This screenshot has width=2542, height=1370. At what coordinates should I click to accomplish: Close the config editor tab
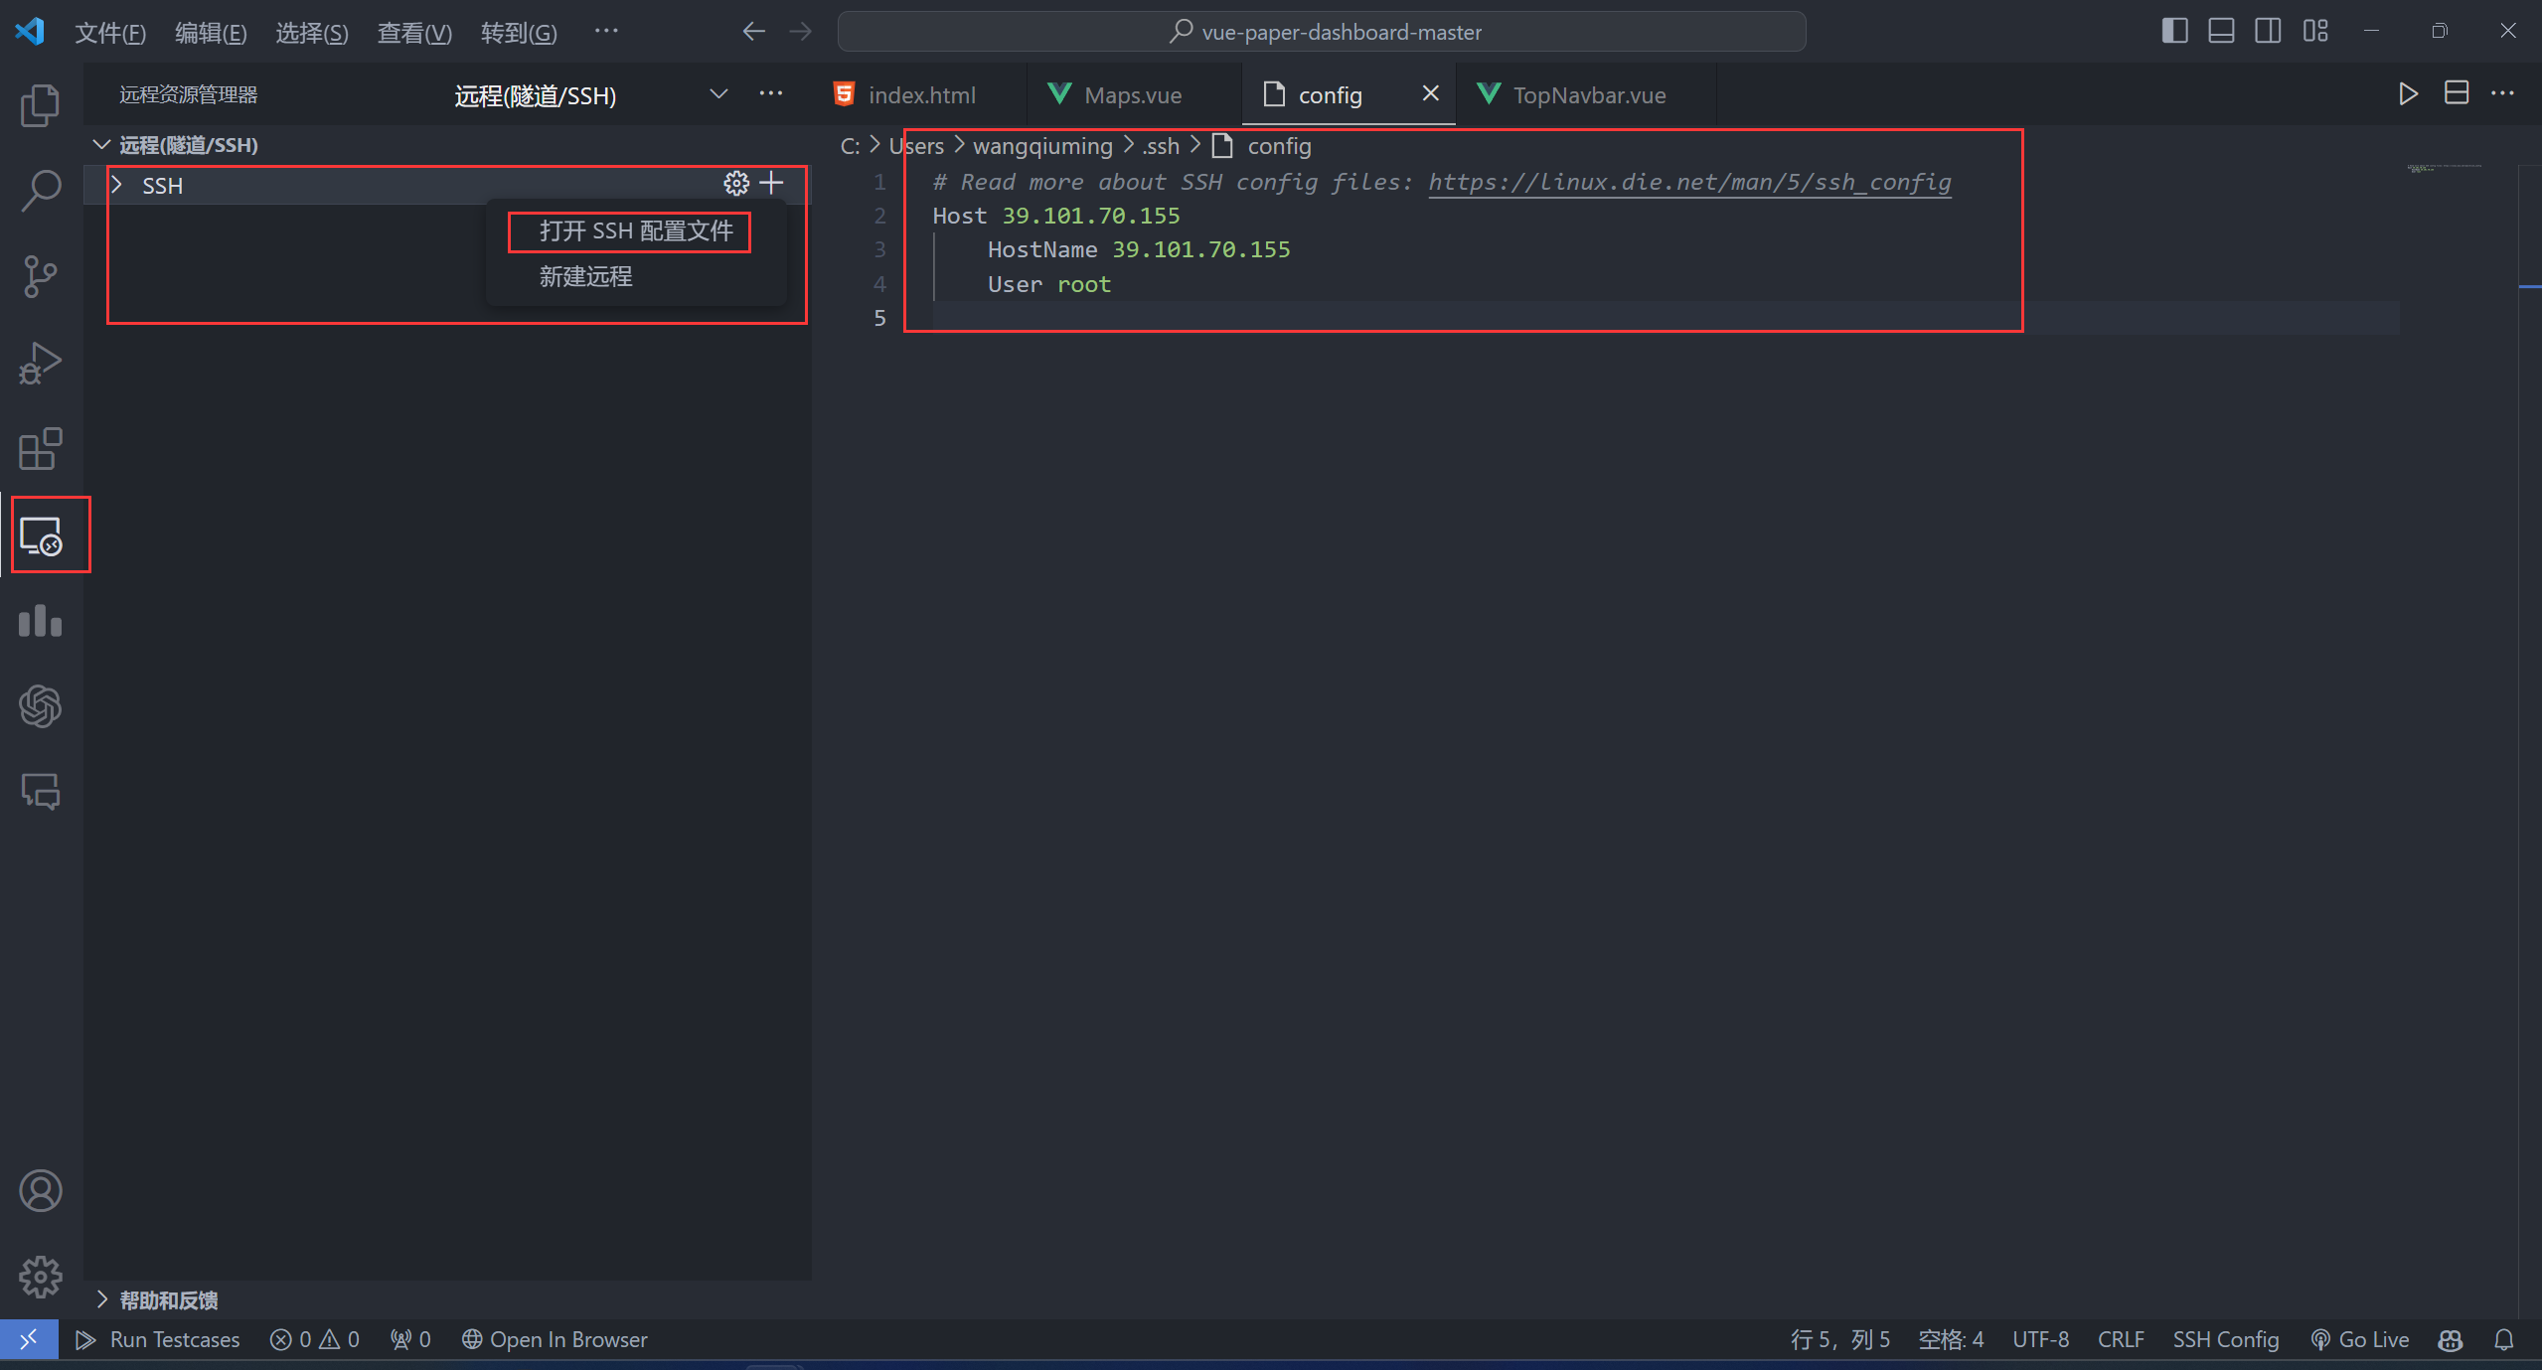(1431, 93)
